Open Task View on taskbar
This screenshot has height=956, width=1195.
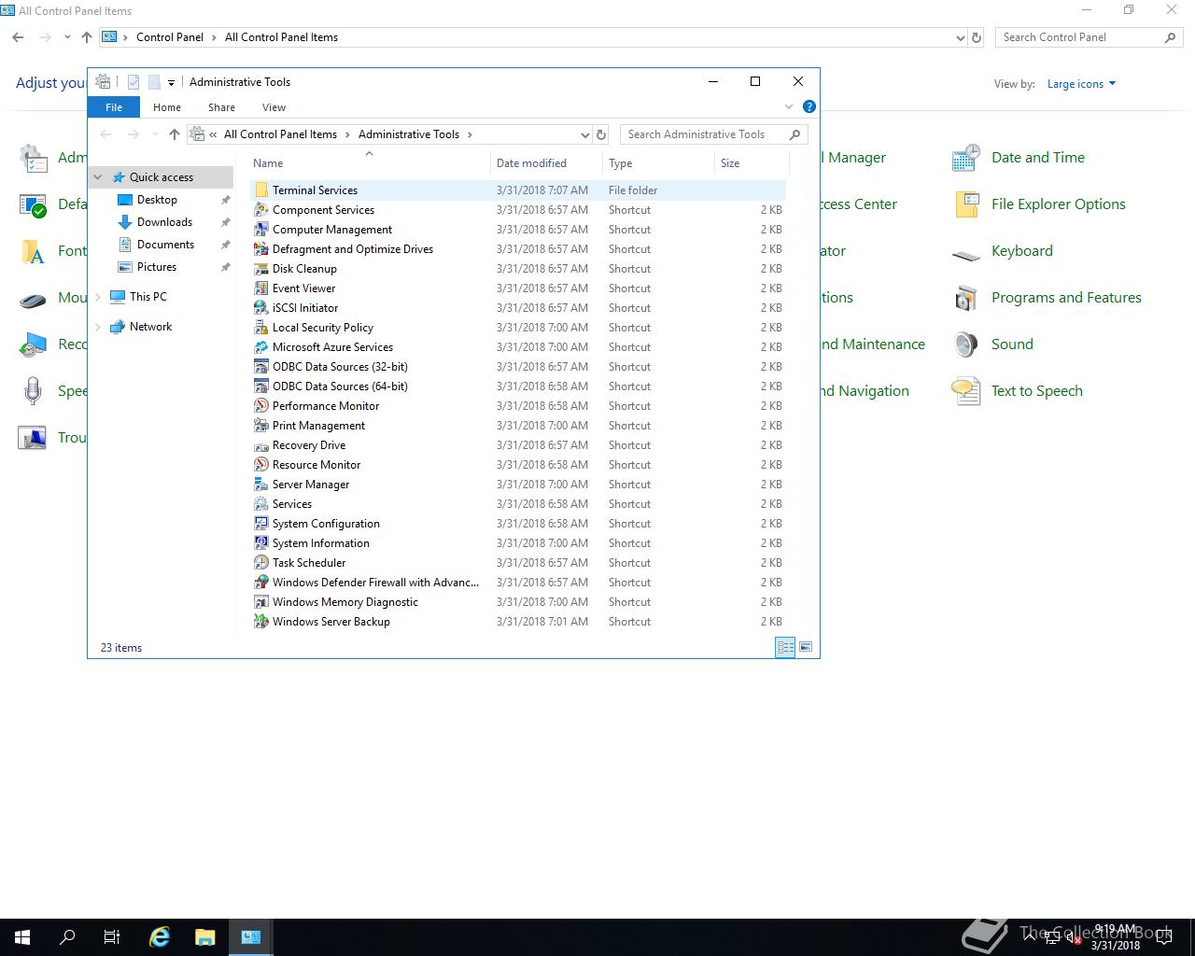click(112, 937)
